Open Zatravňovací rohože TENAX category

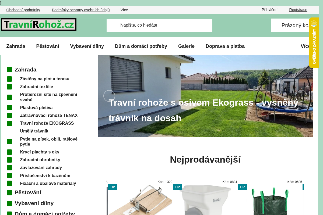49,116
